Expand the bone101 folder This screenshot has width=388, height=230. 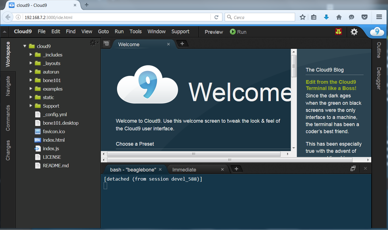click(x=31, y=80)
